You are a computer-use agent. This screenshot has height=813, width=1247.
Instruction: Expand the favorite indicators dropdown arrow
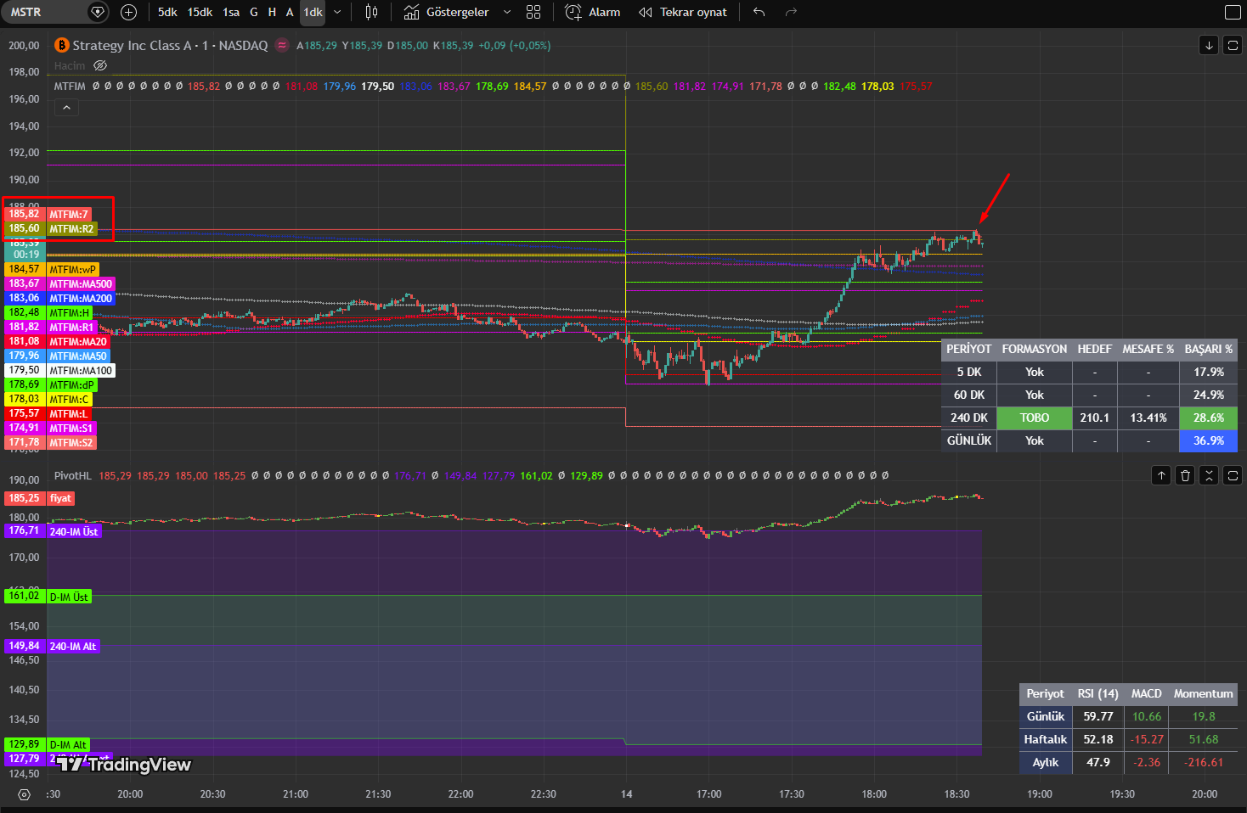507,12
